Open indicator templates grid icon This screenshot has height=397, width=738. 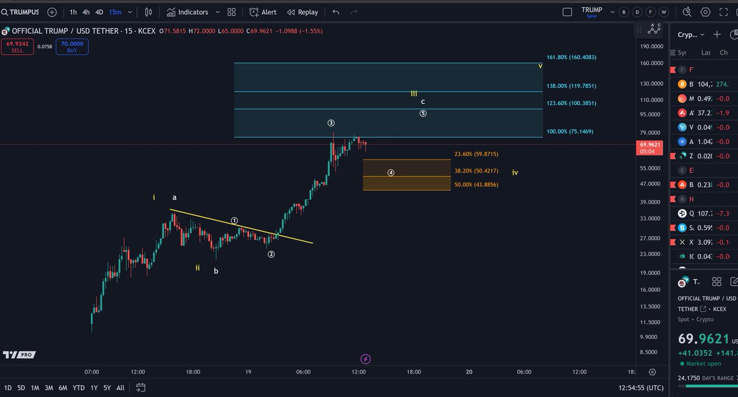tap(231, 12)
